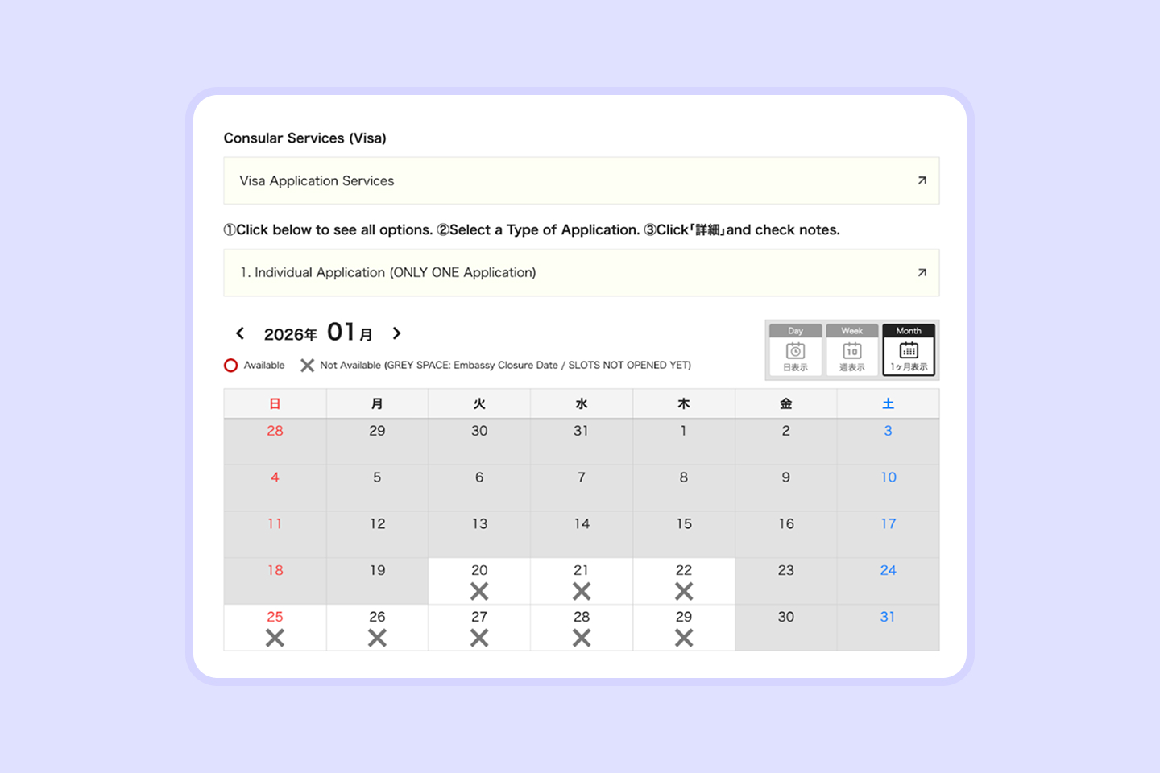
Task: Go to the next month arrow
Action: (x=396, y=333)
